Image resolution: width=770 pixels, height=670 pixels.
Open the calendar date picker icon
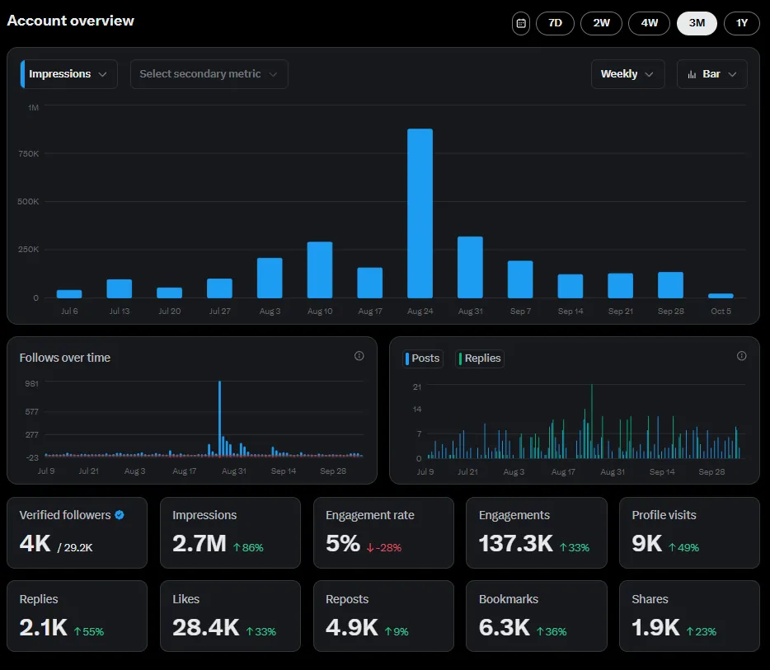point(521,23)
